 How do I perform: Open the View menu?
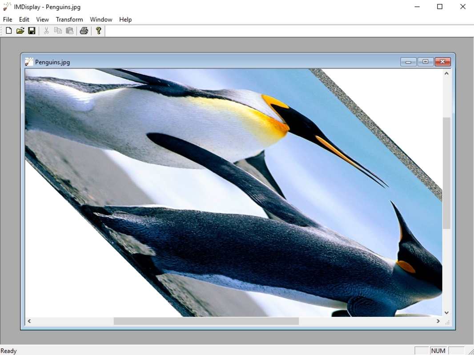click(42, 20)
